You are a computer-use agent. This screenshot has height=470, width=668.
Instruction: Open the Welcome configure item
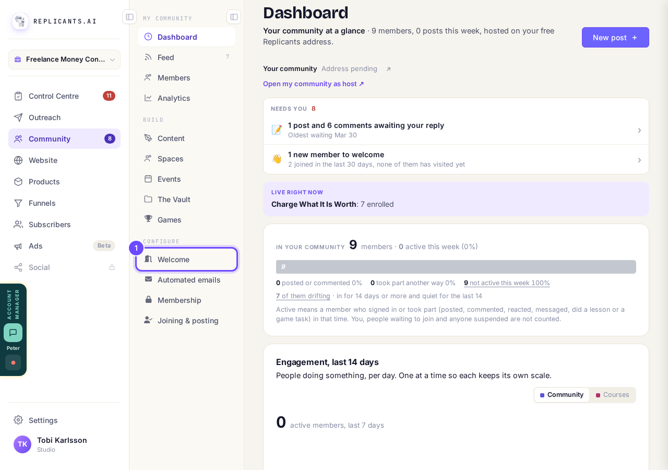(x=186, y=260)
